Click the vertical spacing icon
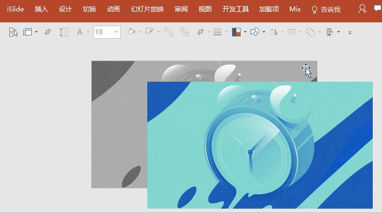 pos(64,32)
